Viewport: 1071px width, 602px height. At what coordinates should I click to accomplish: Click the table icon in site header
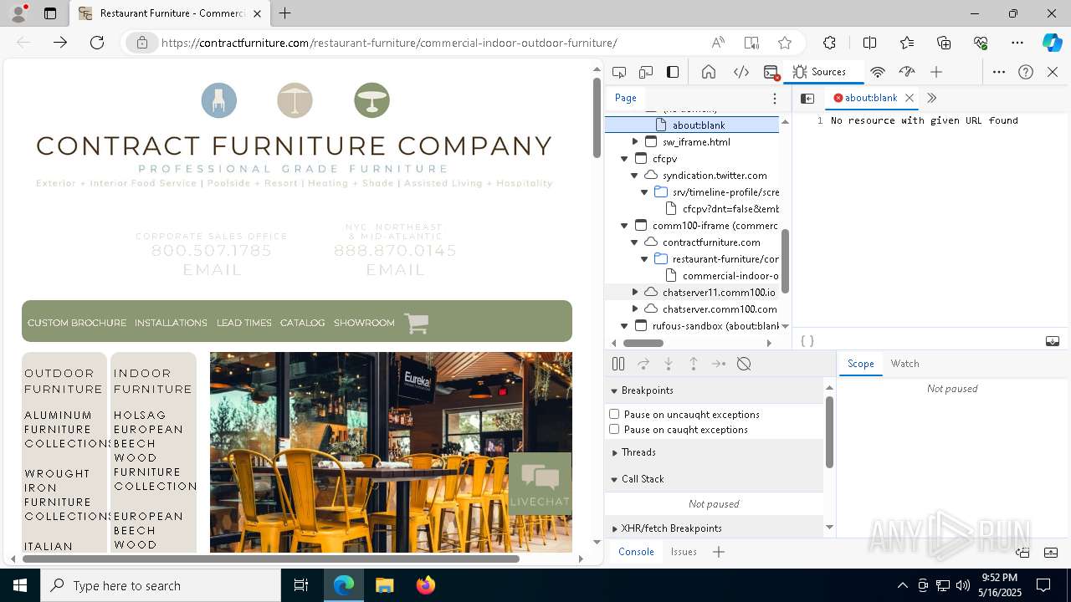coord(372,100)
